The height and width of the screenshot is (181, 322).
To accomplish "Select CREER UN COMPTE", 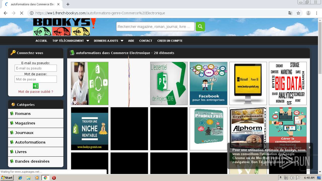I will (x=170, y=41).
